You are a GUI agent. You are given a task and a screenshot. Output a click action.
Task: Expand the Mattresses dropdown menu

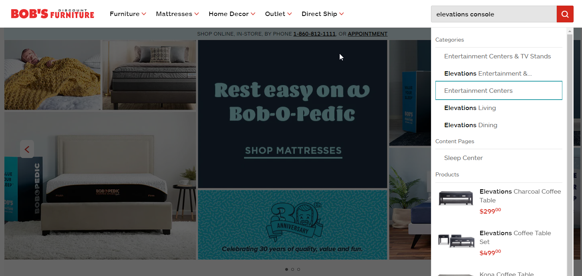pyautogui.click(x=177, y=14)
